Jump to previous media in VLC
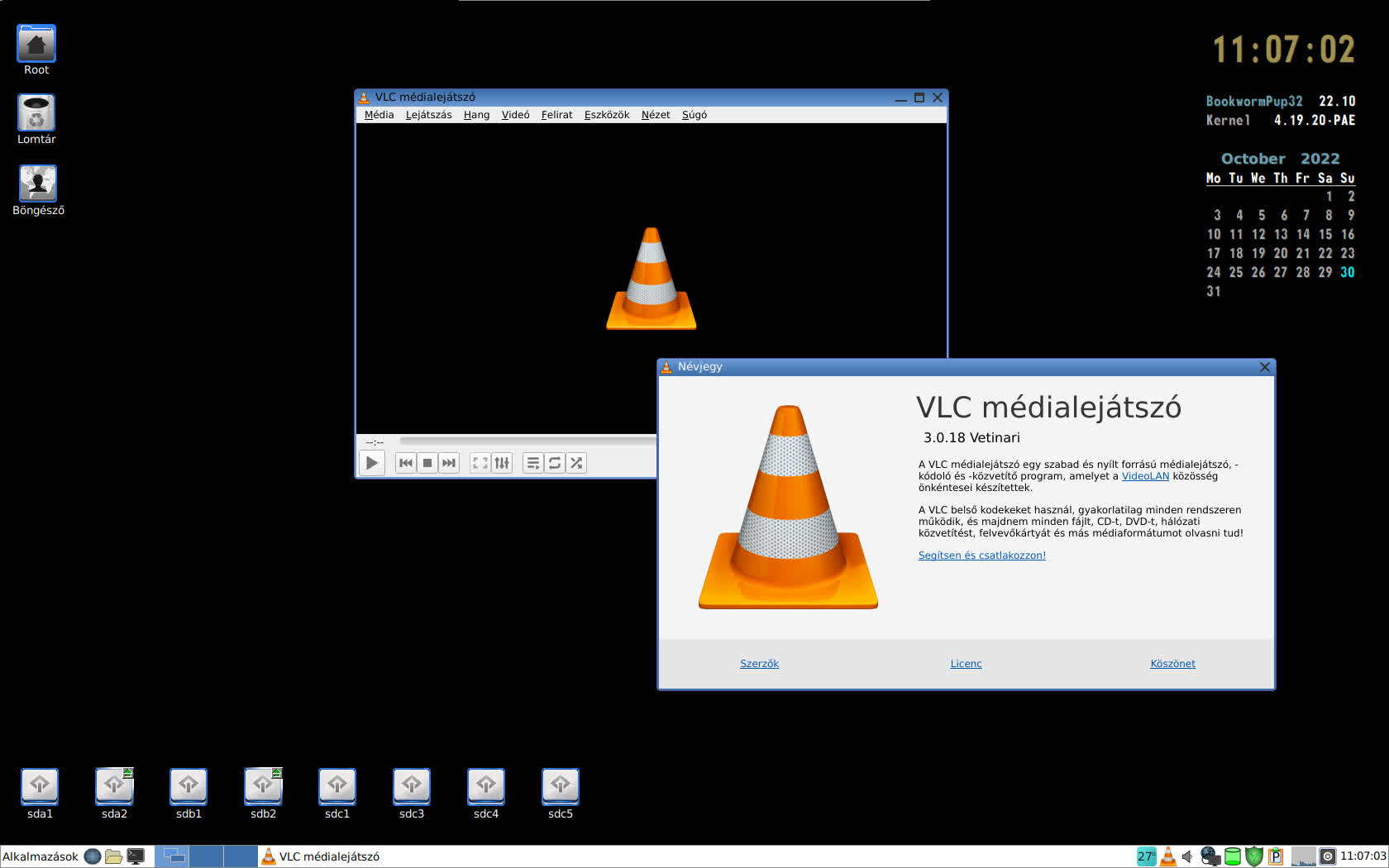The width and height of the screenshot is (1389, 868). click(406, 463)
